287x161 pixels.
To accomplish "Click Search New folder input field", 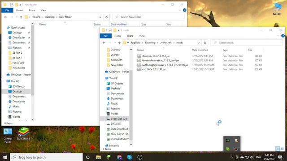I will pyautogui.click(x=148, y=17).
